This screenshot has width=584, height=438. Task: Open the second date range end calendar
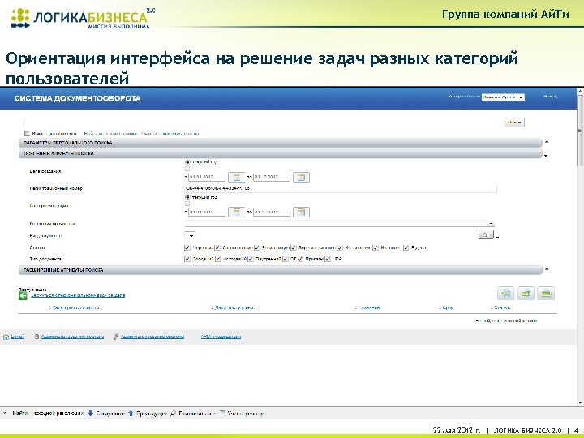[301, 212]
